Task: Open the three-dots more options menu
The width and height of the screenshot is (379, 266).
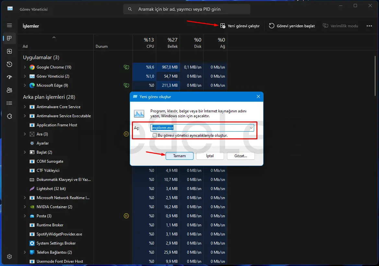Action: point(369,26)
